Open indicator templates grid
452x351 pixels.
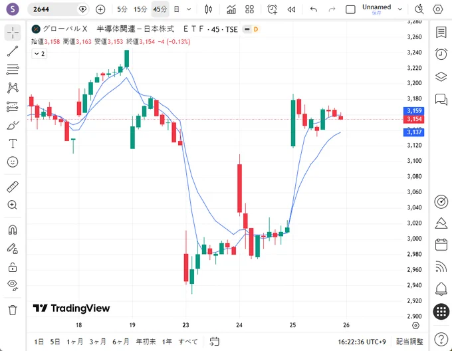tap(250, 9)
